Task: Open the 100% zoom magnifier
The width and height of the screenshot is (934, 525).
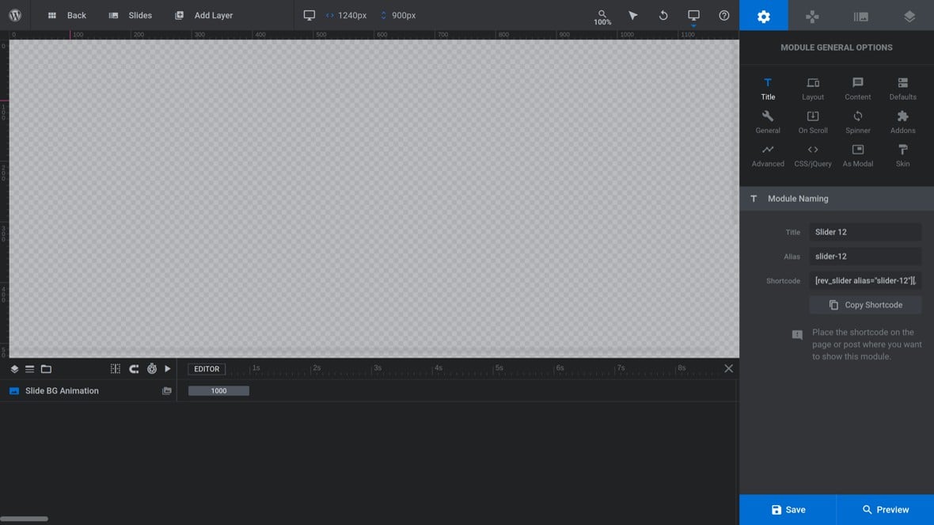Action: point(602,17)
